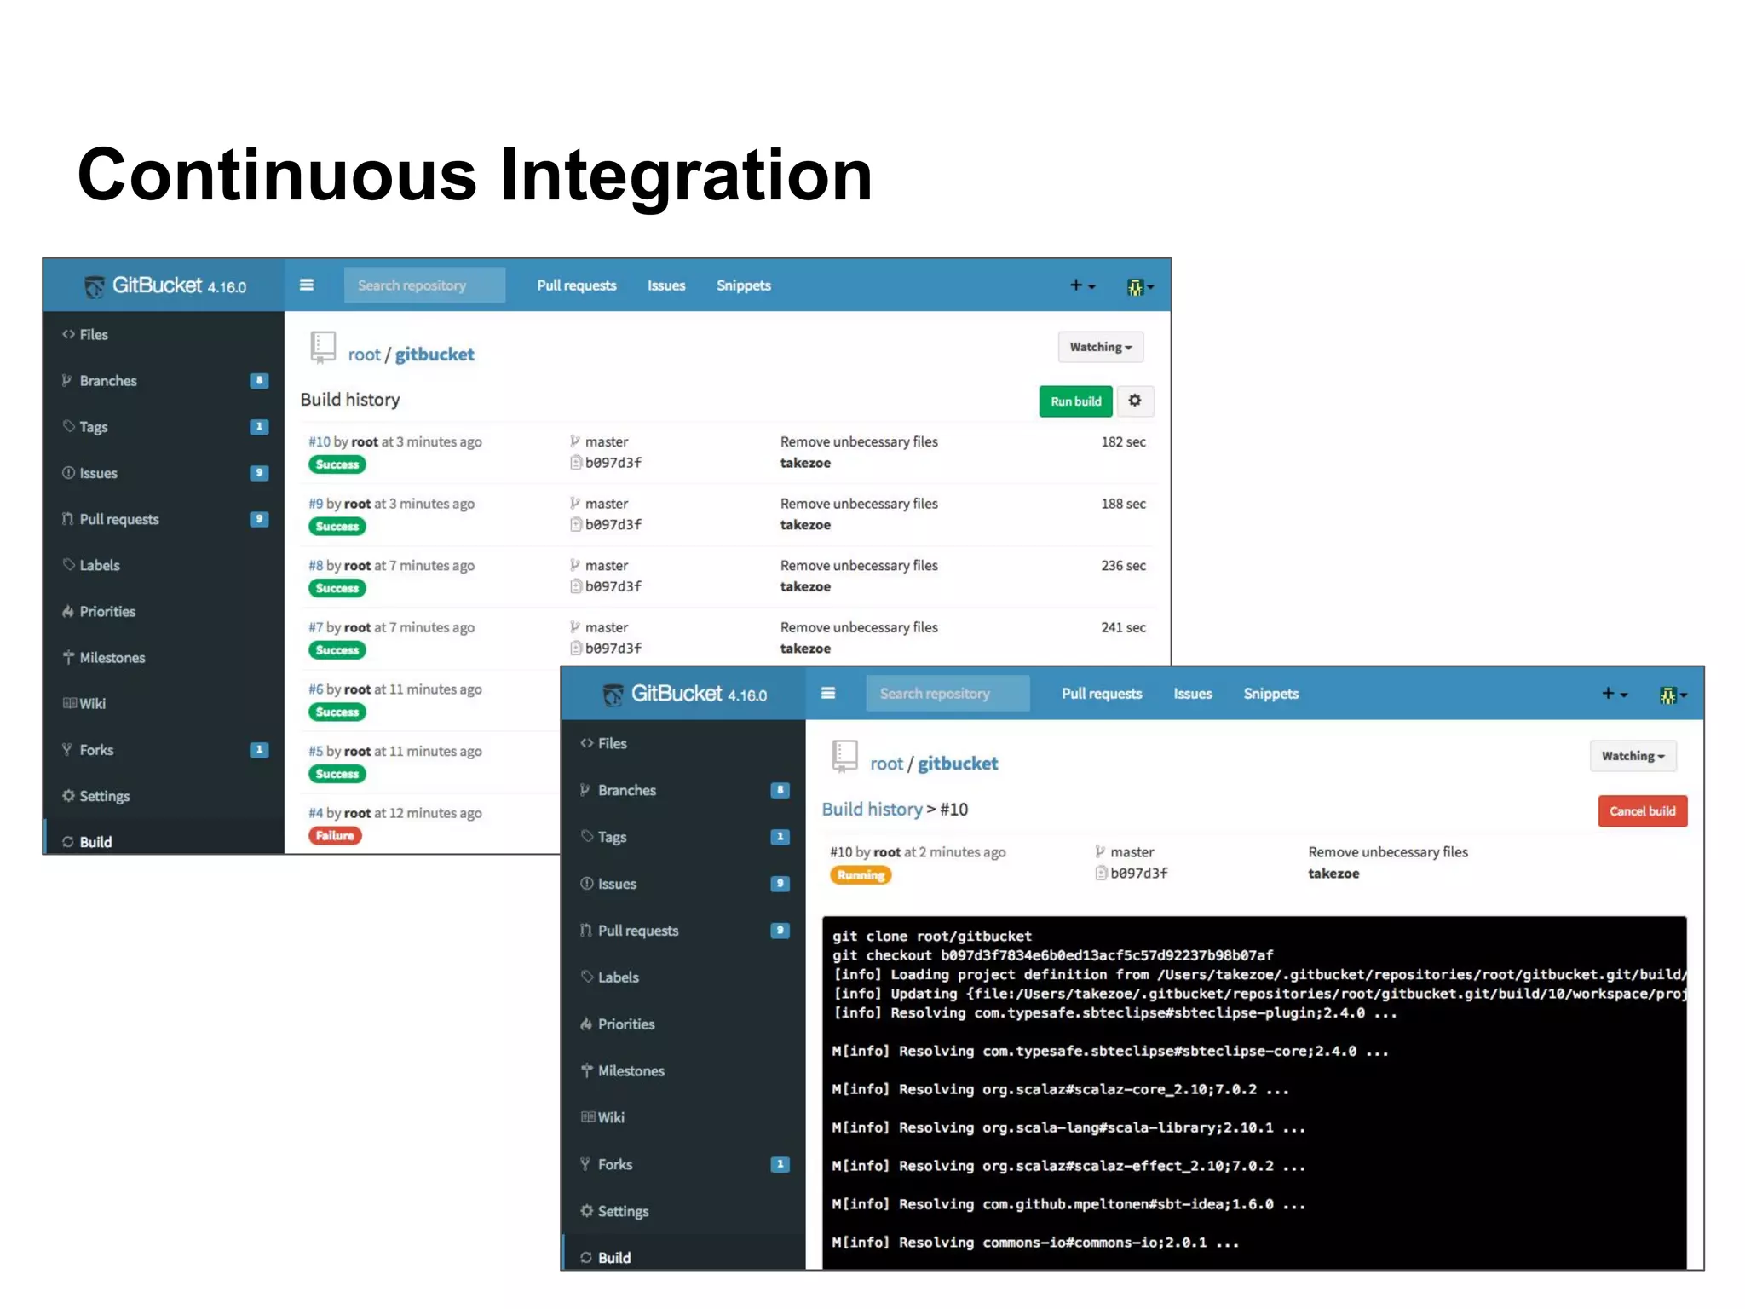Click the Search repository field in front window

click(947, 694)
